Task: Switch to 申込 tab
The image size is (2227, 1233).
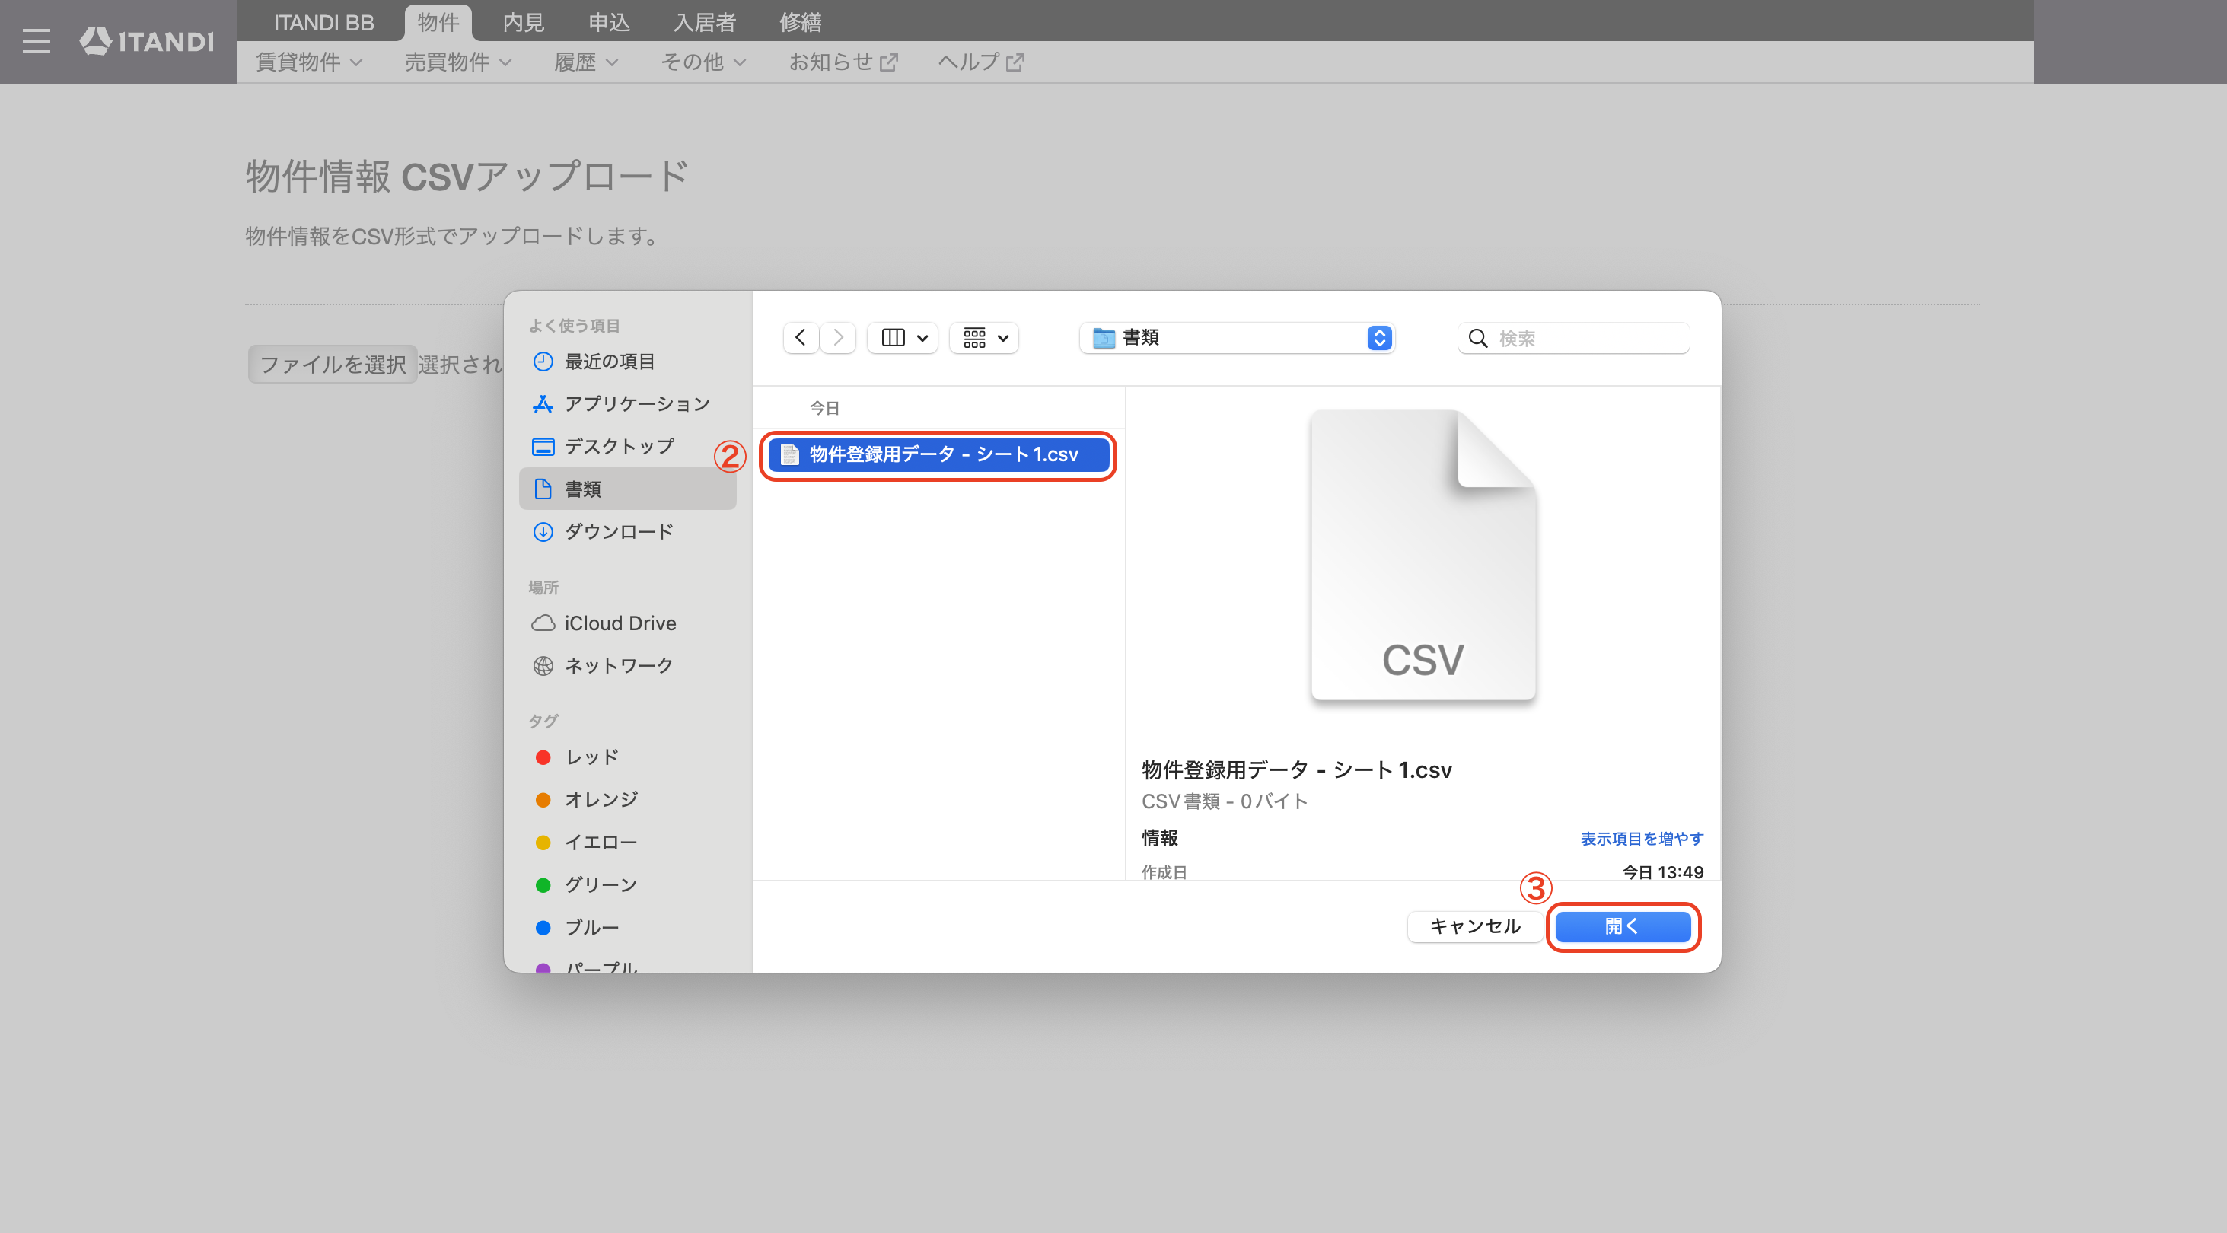Action: [609, 23]
